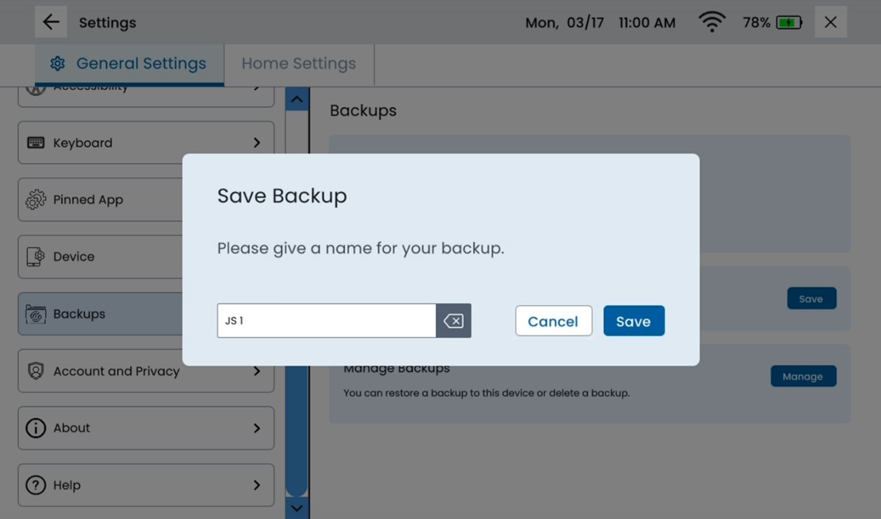Click the Keyboard settings icon

point(36,143)
